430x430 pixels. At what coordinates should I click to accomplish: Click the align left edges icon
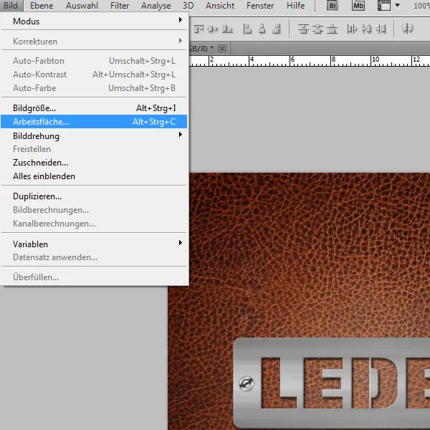pyautogui.click(x=248, y=29)
